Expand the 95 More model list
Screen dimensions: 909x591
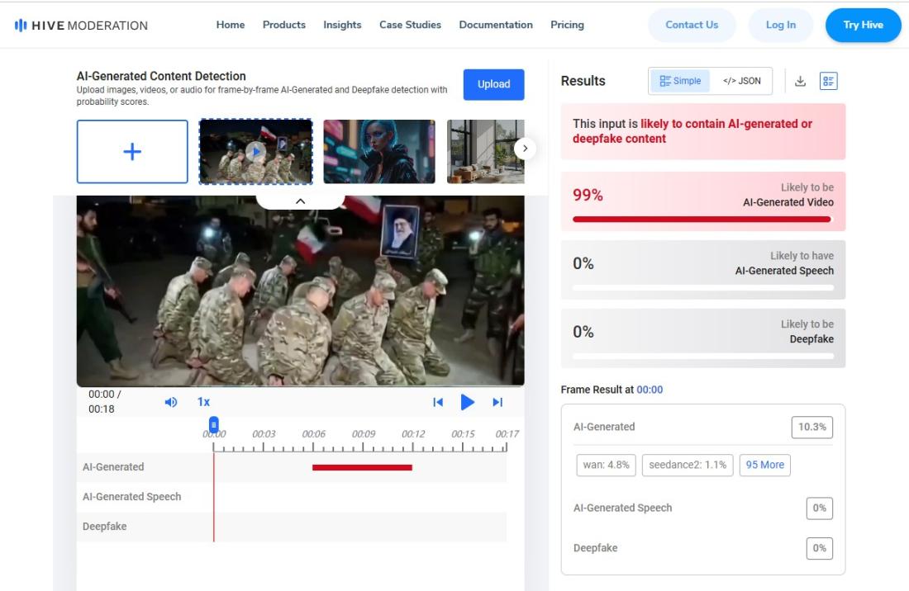click(764, 465)
